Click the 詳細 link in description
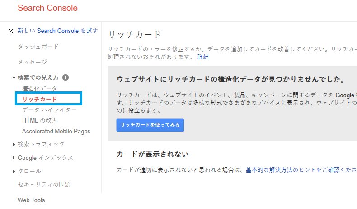The width and height of the screenshot is (357, 209). [x=203, y=57]
